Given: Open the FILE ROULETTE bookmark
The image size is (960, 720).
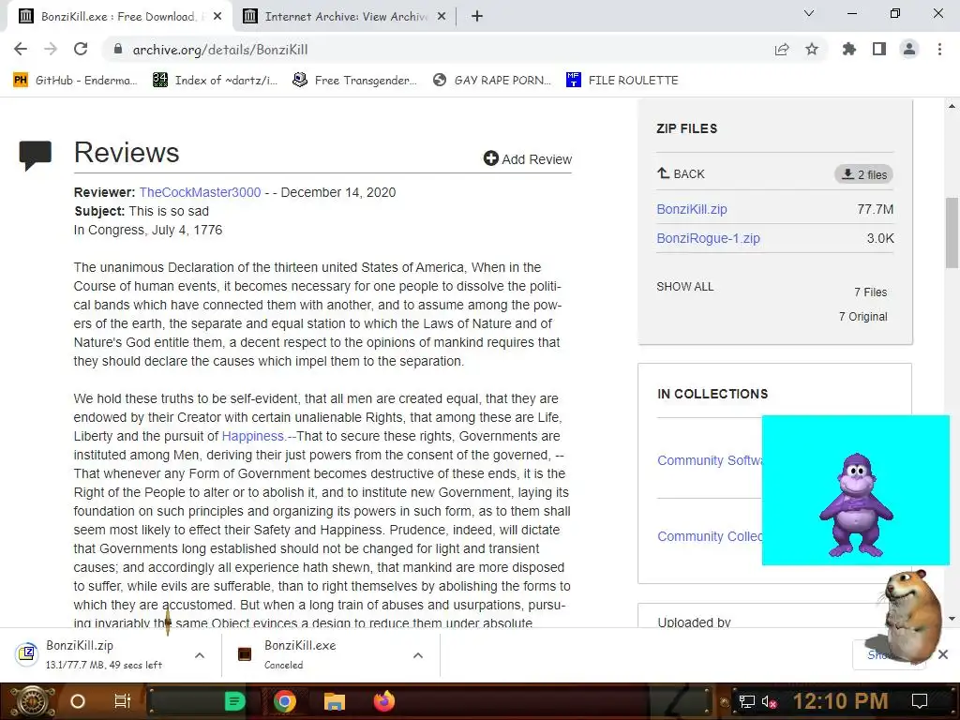Looking at the screenshot, I should click(x=622, y=81).
